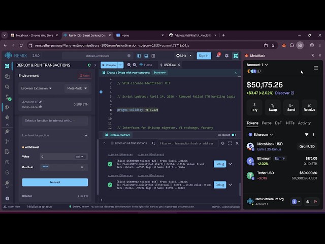Click the Remix notifications bell icon
This screenshot has height=244, width=325.
coord(218,55)
